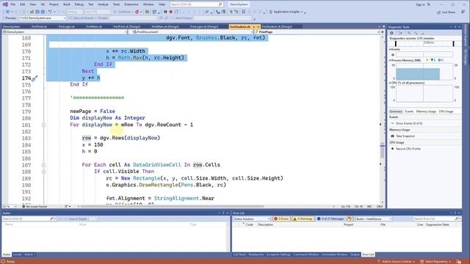Viewport: 470px width, 264px height.
Task: Click the search magnifier in the Autos panel
Action: (51, 219)
